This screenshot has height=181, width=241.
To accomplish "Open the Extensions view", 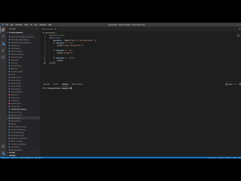I will [x=3, y=57].
